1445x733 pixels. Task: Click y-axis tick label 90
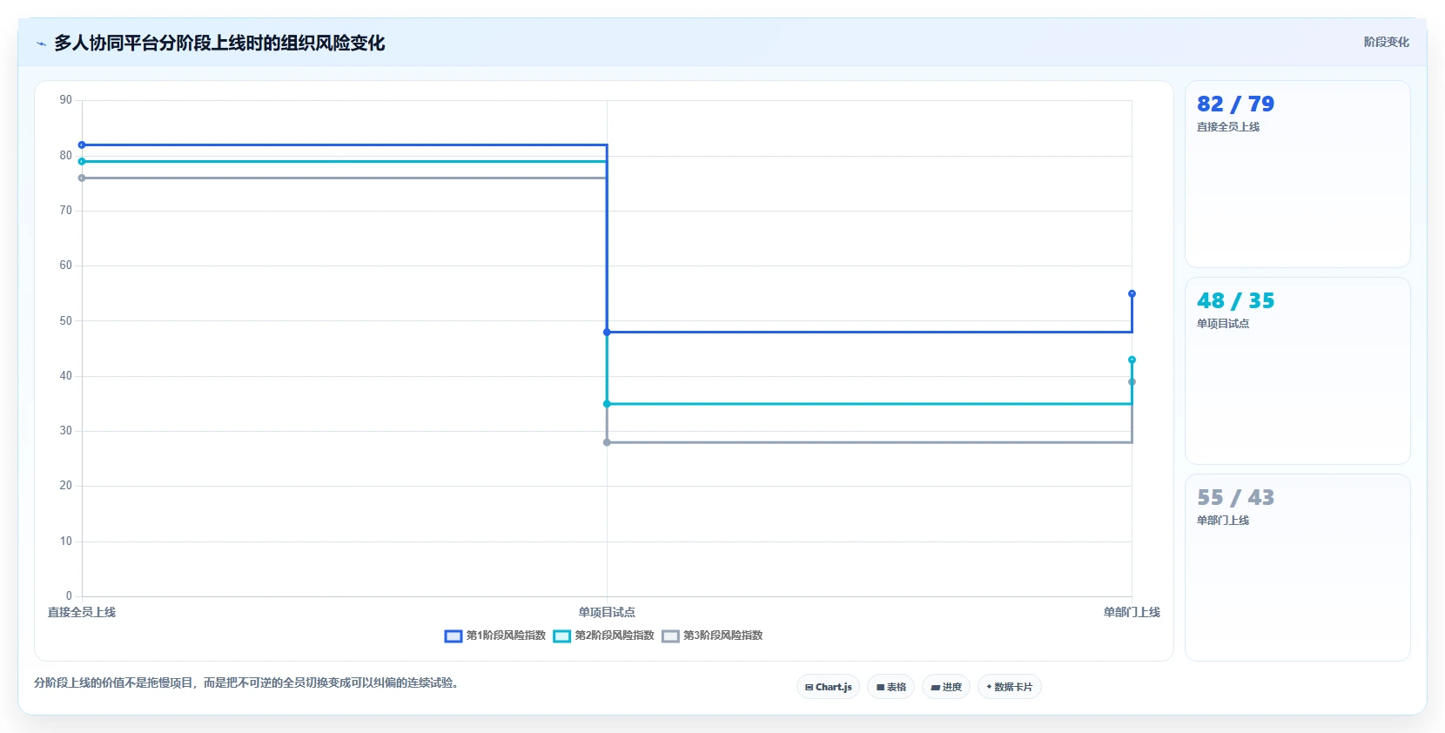66,100
